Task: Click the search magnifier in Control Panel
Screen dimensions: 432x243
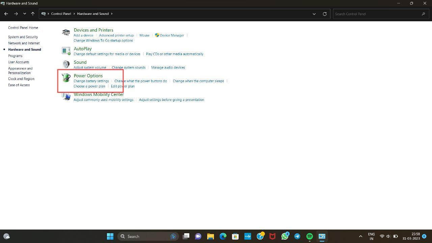Action: [423, 14]
